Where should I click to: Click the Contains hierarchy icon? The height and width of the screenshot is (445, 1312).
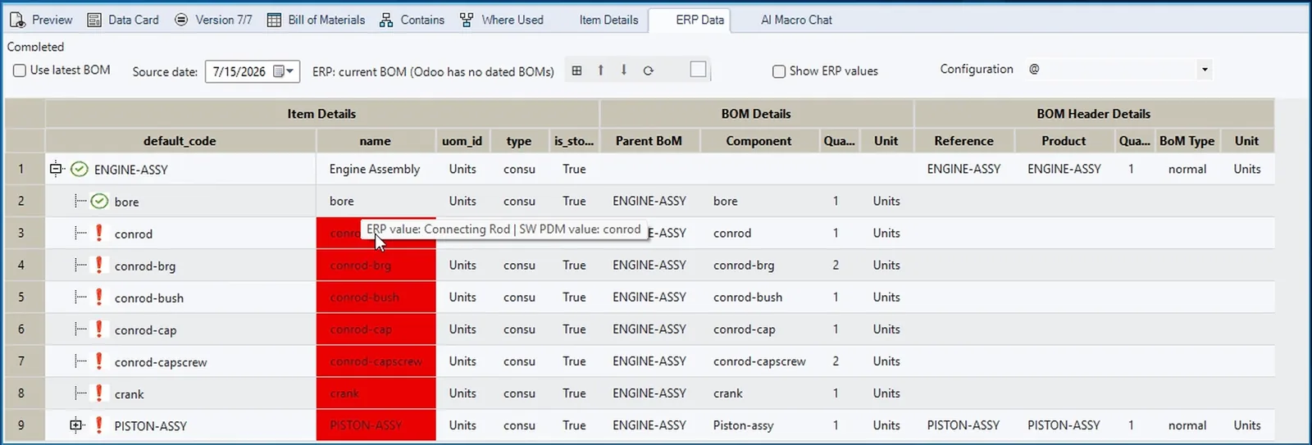(386, 20)
